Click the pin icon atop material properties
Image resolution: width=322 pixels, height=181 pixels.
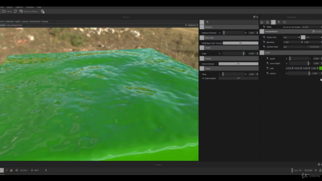(x=207, y=22)
